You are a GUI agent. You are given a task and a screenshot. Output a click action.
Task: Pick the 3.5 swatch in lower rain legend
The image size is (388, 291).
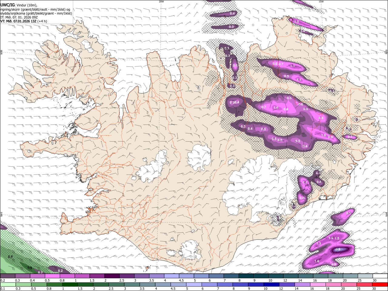(147, 284)
